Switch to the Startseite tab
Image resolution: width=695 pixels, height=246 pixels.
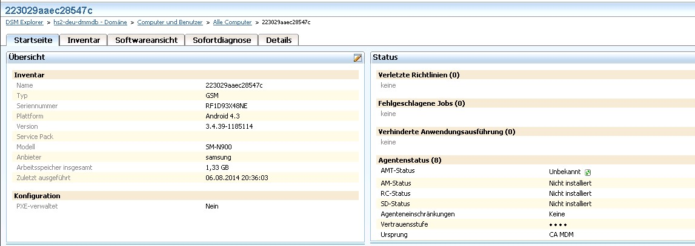point(33,40)
